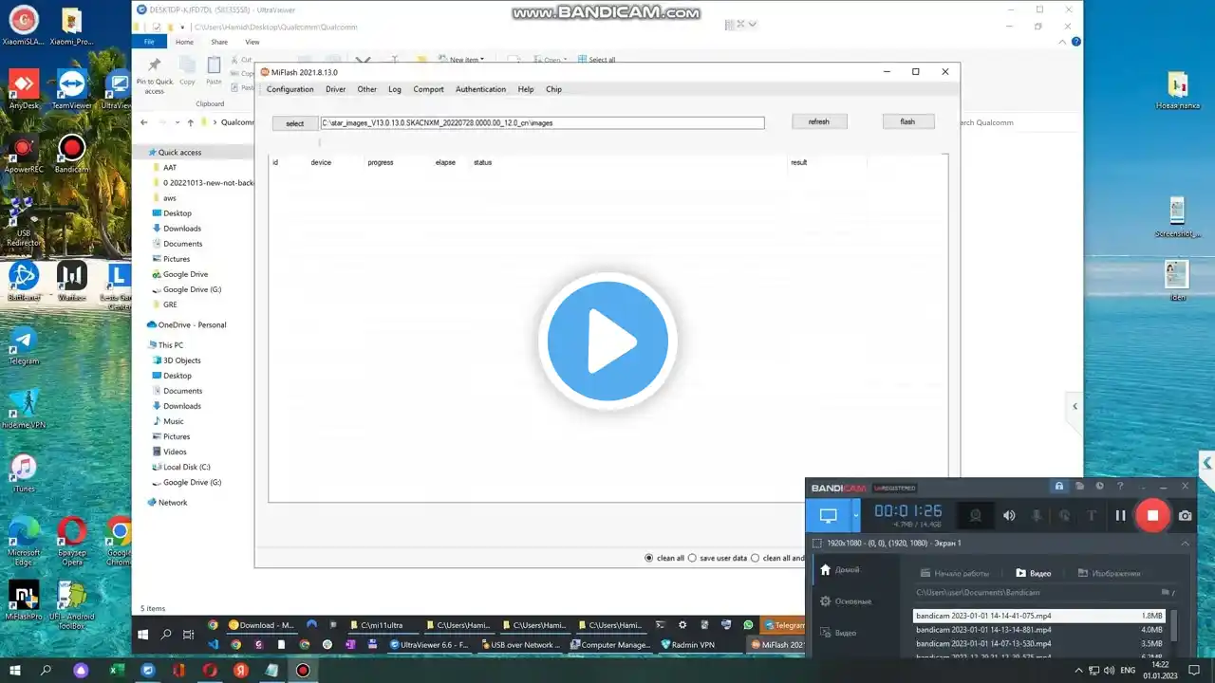Open the Microsoft Edge desktop shortcut

24,540
